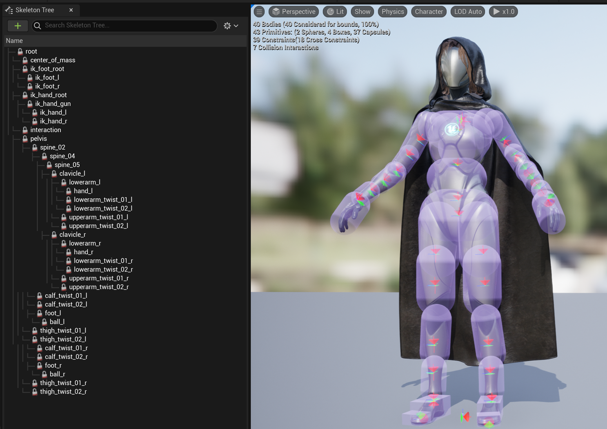The image size is (607, 429).
Task: Select the ik_hand_l bone
Action: point(53,112)
